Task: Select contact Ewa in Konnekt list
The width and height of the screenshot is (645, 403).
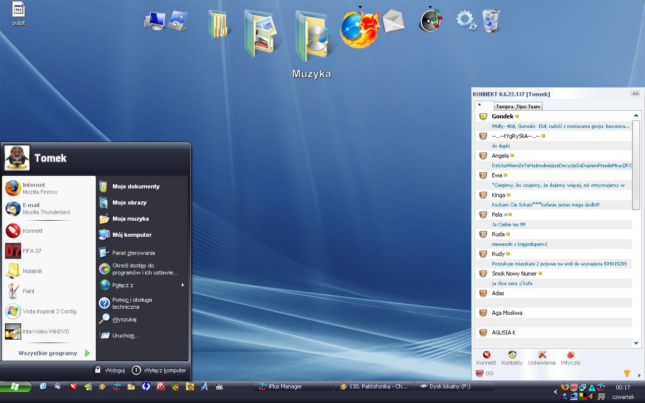Action: click(554, 175)
